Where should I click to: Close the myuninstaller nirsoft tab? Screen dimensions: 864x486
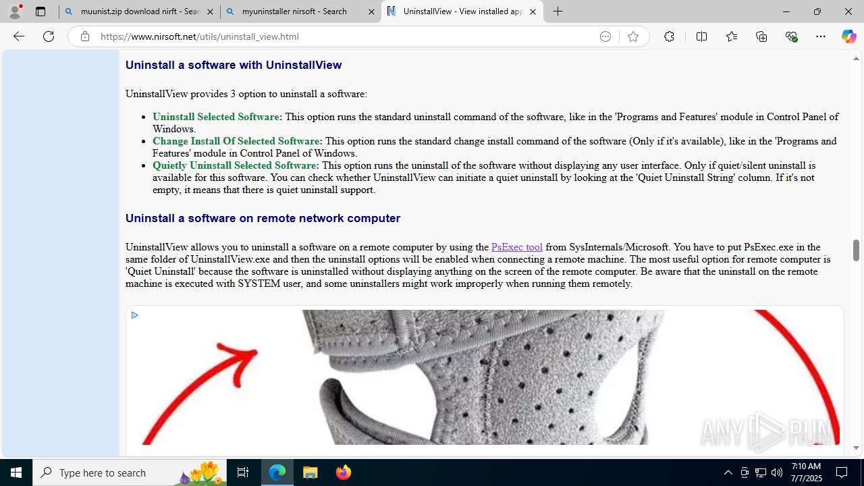(x=371, y=11)
